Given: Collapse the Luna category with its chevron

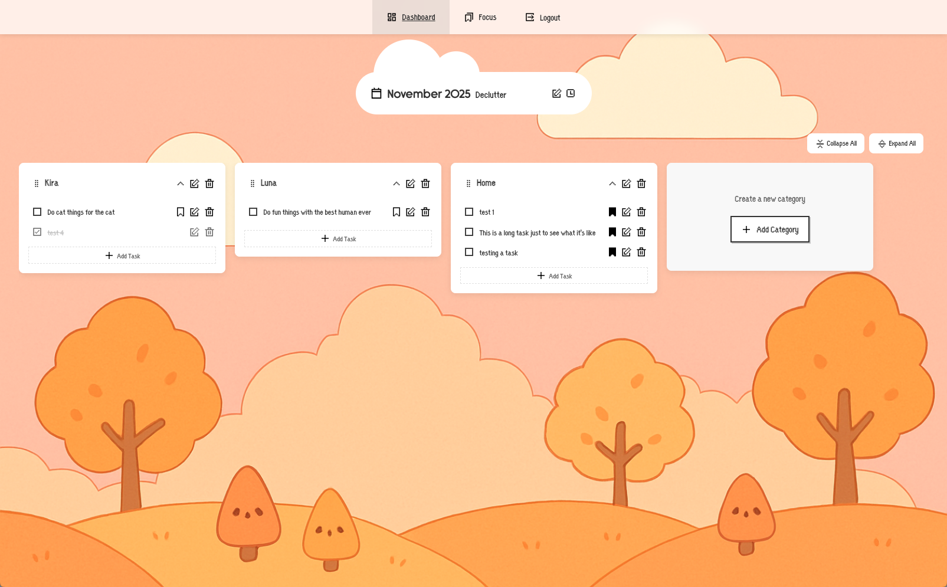Looking at the screenshot, I should pos(396,183).
